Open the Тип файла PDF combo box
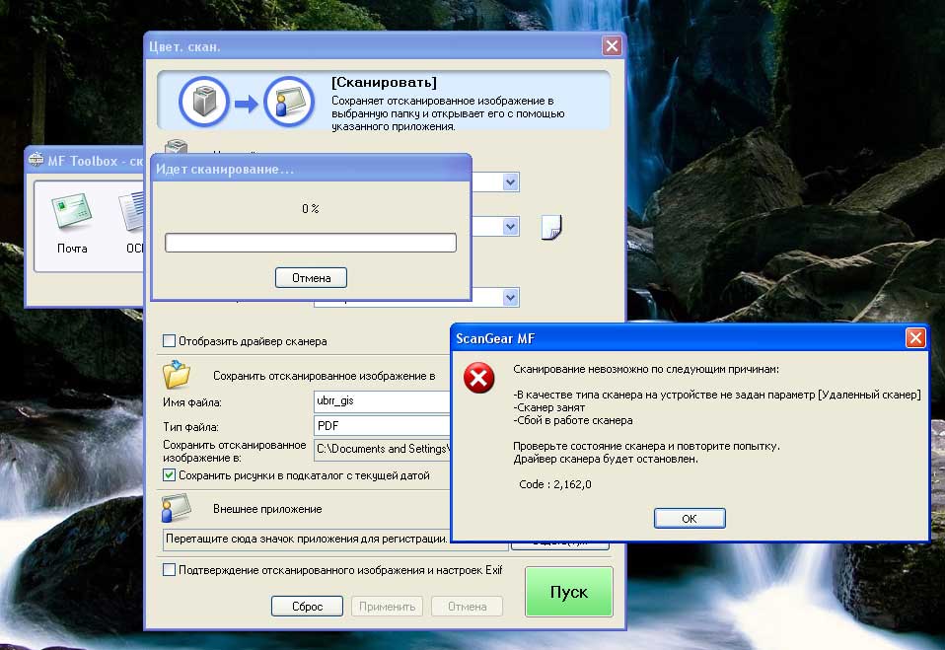 click(382, 426)
